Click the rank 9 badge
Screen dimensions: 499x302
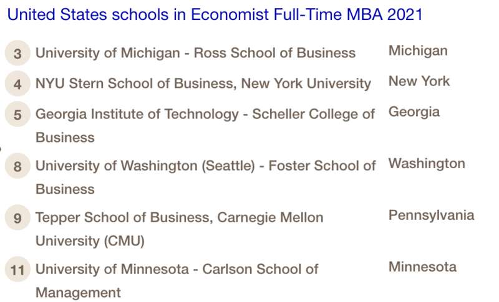pos(17,218)
